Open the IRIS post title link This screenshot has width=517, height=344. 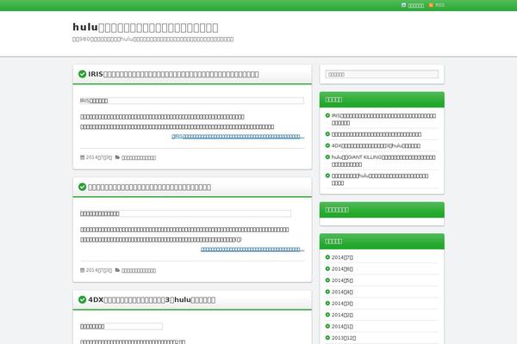(x=173, y=75)
